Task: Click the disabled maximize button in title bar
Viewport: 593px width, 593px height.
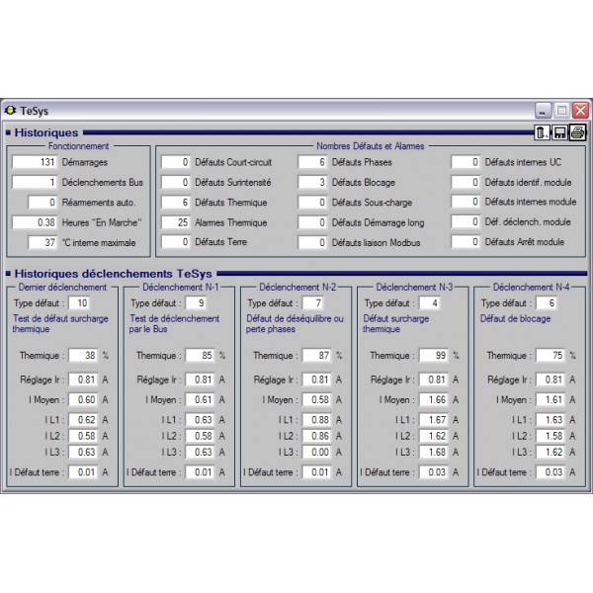Action: [x=561, y=111]
